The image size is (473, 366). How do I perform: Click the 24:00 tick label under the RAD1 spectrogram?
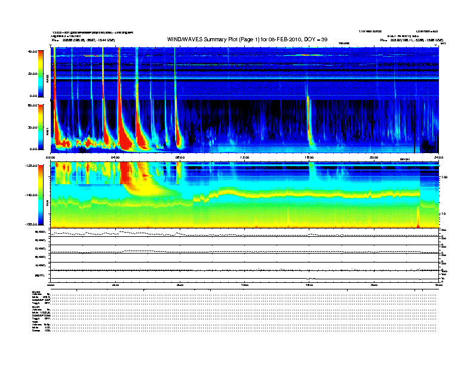pos(438,157)
